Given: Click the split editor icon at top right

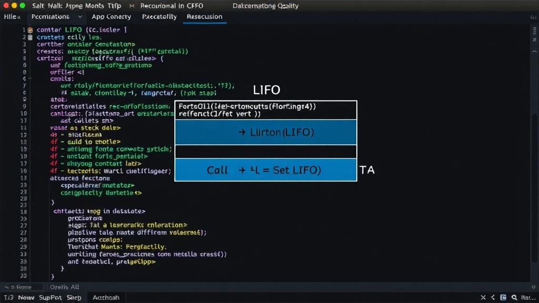Looking at the screenshot, I should 533,17.
